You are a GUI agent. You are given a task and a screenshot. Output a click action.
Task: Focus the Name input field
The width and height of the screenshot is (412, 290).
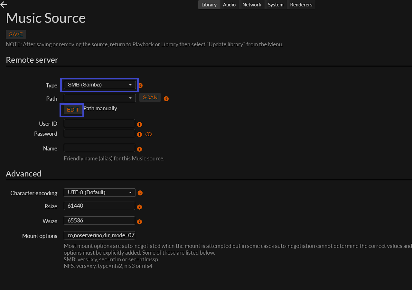click(99, 148)
